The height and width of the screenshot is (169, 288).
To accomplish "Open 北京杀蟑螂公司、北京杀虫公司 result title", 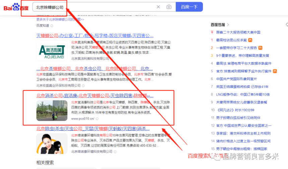I will click(94, 69).
